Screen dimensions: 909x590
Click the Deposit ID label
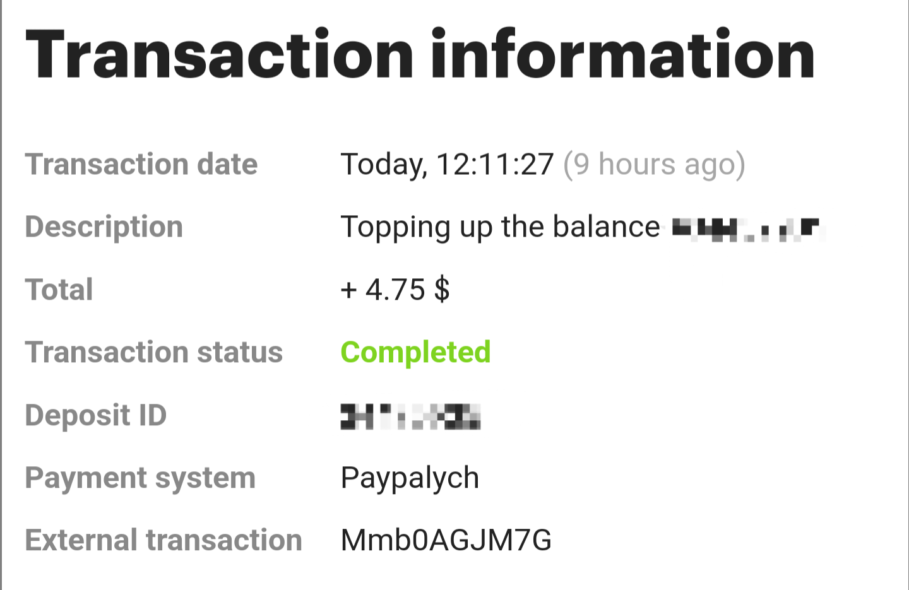(x=96, y=415)
